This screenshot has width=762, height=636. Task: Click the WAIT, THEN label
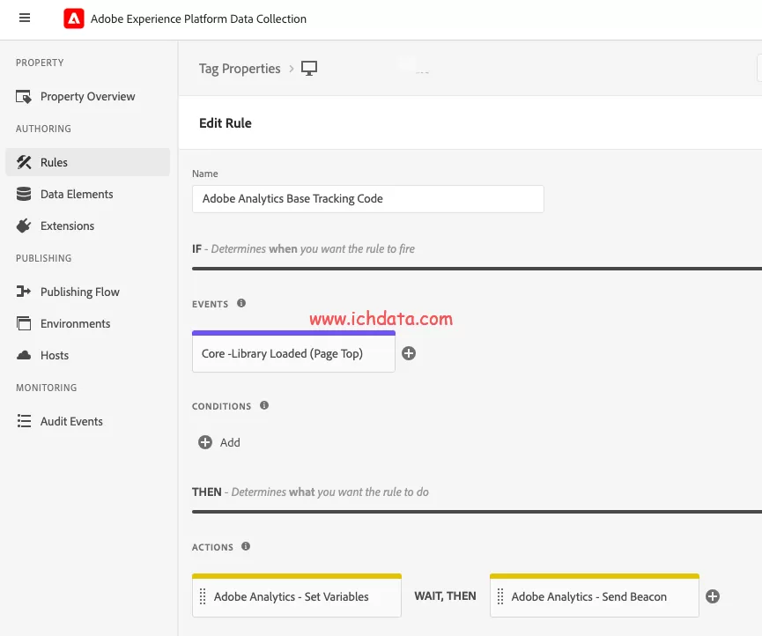tap(445, 596)
